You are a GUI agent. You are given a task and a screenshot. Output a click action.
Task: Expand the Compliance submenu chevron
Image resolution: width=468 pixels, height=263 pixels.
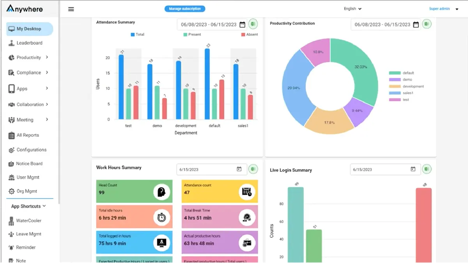(47, 72)
